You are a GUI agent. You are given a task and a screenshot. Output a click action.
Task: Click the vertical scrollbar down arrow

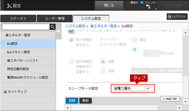tap(185, 102)
